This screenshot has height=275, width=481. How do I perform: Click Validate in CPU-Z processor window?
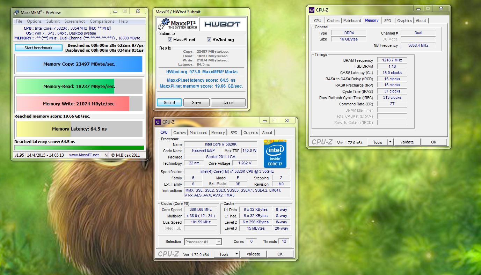coord(253,254)
